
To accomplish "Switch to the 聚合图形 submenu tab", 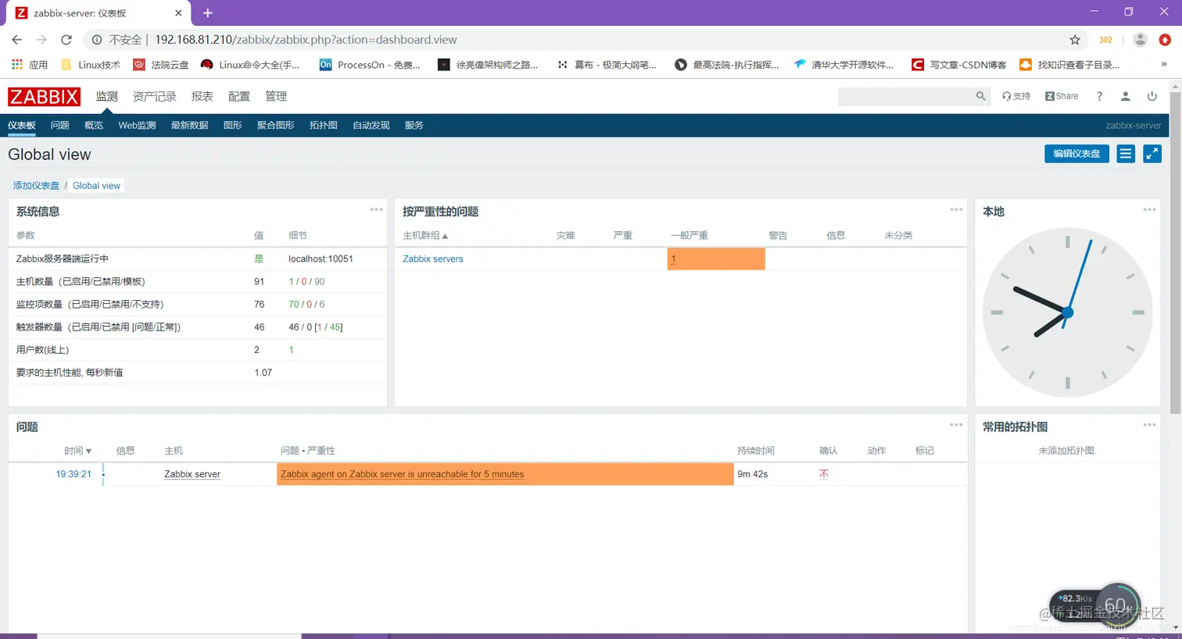I will pyautogui.click(x=276, y=125).
